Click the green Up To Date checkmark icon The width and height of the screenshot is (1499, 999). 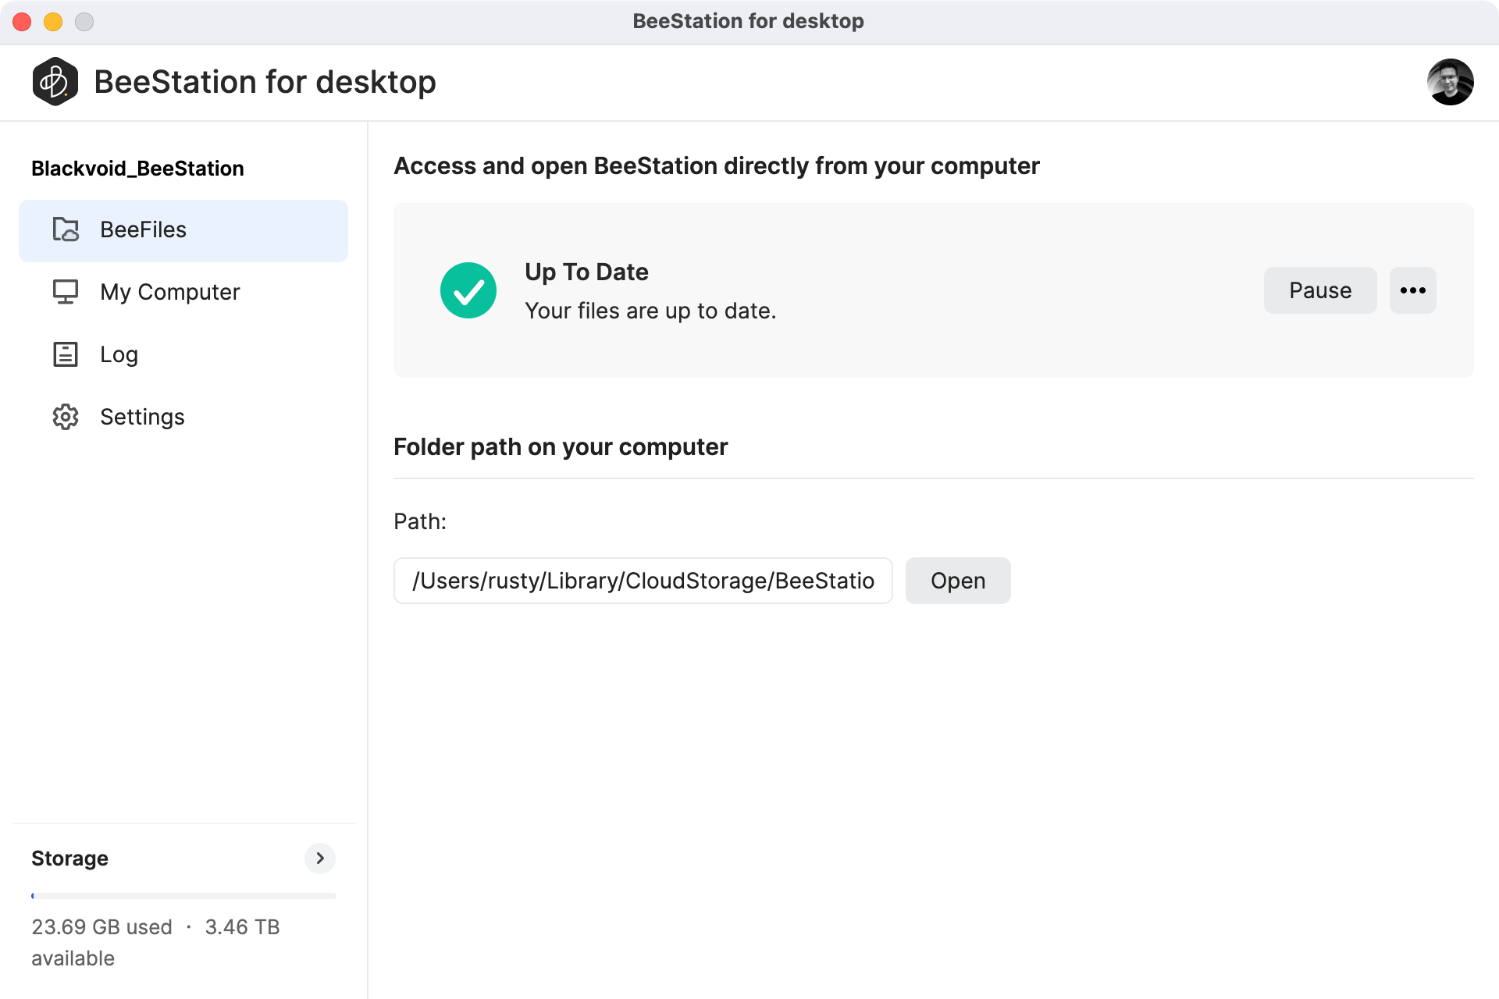(468, 290)
